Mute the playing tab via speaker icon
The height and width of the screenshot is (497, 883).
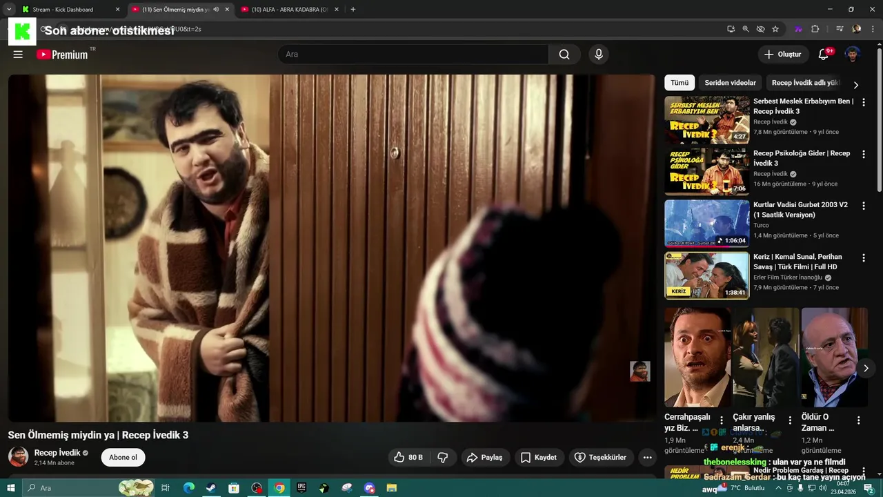coord(216,10)
